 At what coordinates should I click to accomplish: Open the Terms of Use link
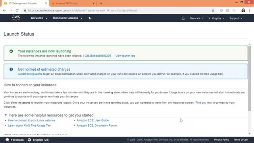[x=241, y=139]
